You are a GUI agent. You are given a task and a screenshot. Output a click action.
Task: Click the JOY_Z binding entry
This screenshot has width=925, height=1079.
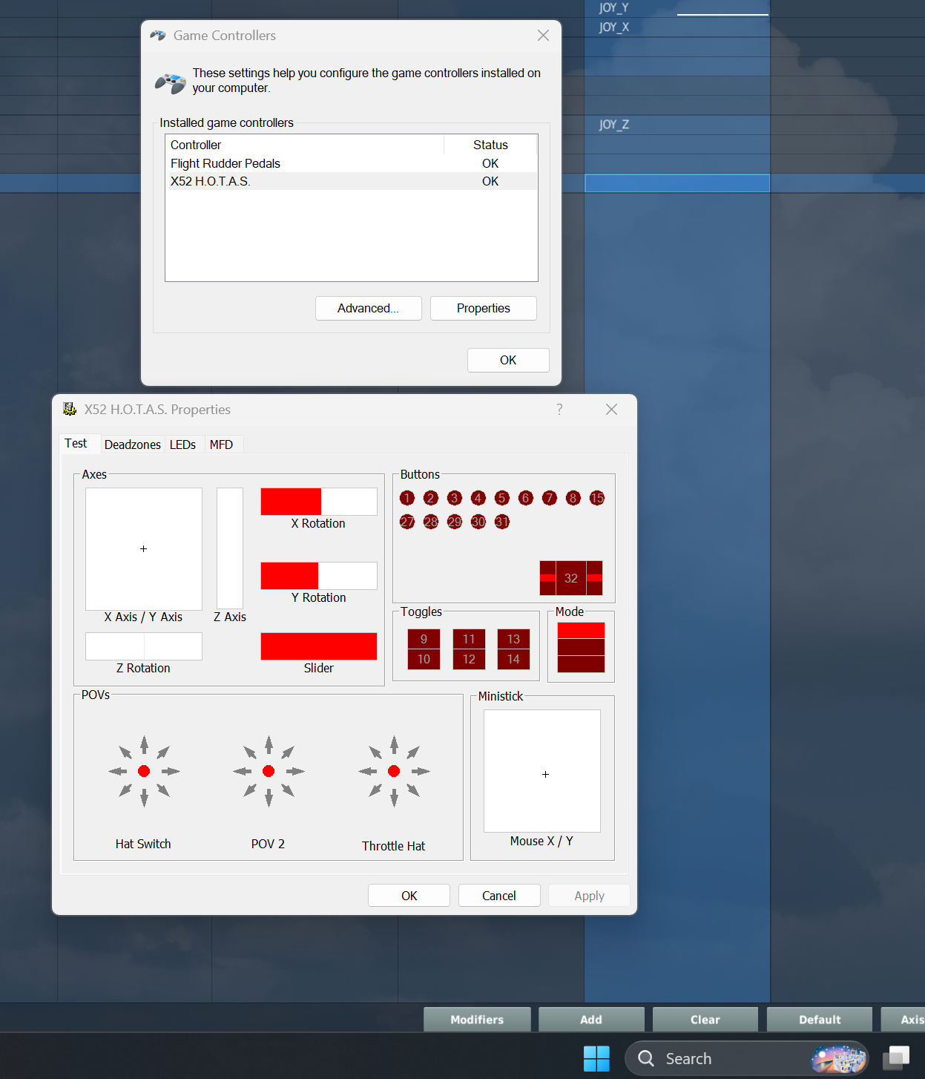coord(614,124)
